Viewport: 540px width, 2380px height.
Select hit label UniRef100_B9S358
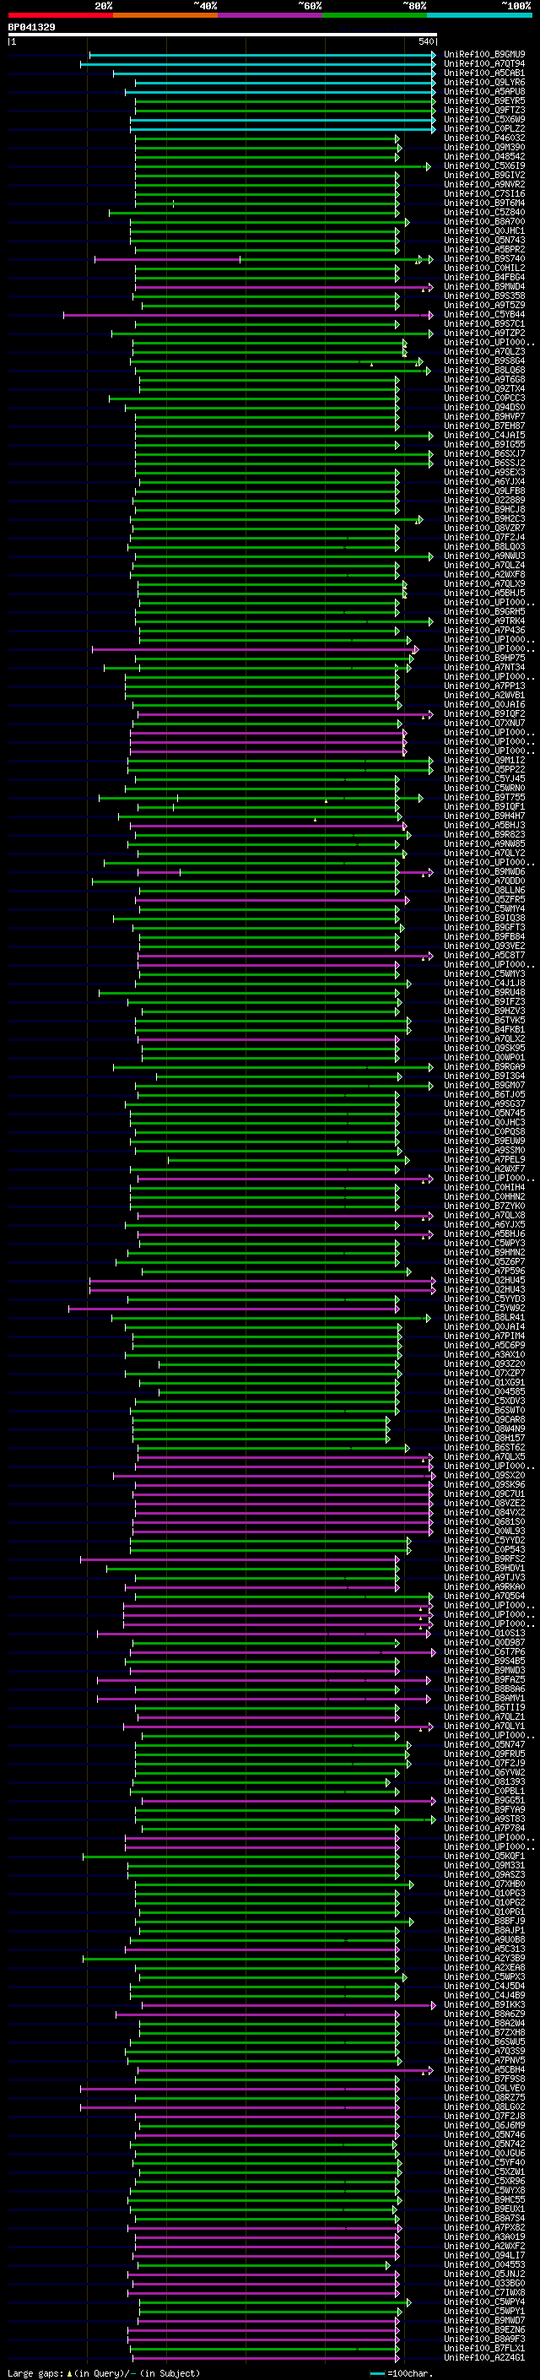tap(484, 295)
